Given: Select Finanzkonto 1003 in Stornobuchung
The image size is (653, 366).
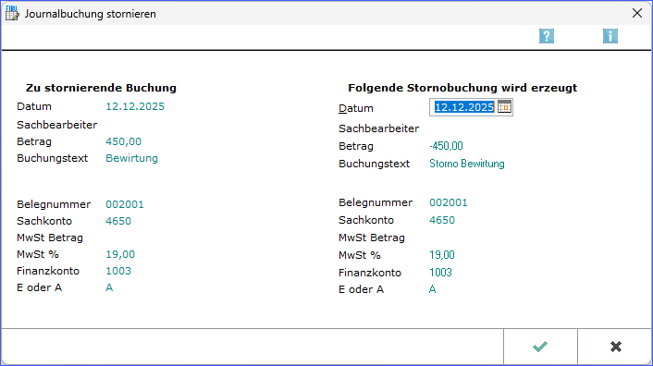Looking at the screenshot, I should point(440,273).
